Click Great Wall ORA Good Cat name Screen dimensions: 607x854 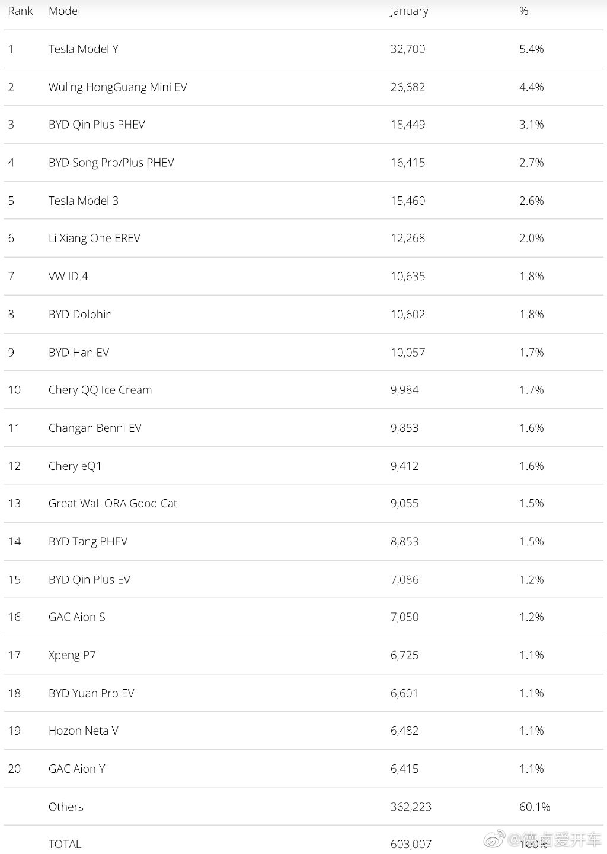[113, 503]
